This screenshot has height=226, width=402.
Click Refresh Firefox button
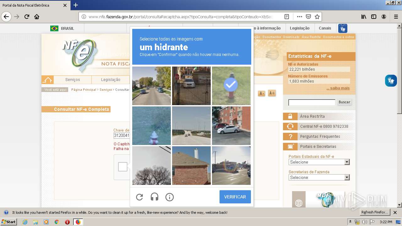(x=375, y=213)
